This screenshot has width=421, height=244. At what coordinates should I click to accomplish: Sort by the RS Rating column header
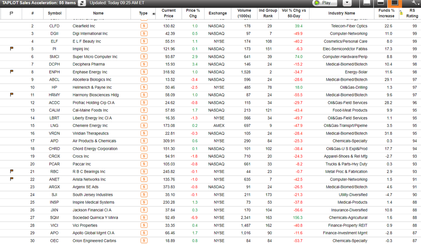tap(412, 13)
